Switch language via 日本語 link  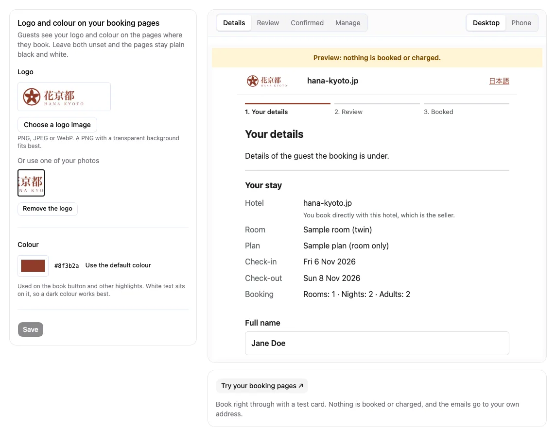click(499, 81)
